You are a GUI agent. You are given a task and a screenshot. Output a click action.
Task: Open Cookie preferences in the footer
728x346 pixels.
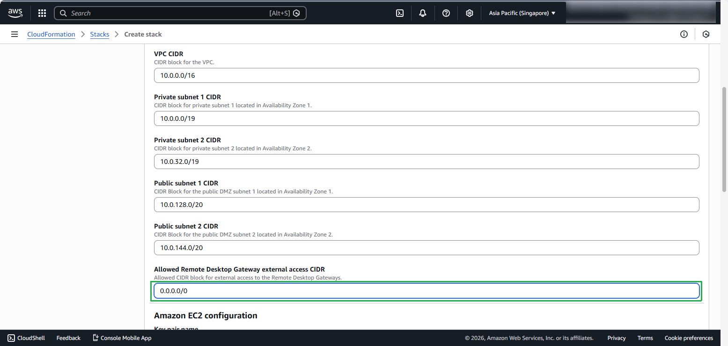click(x=689, y=338)
